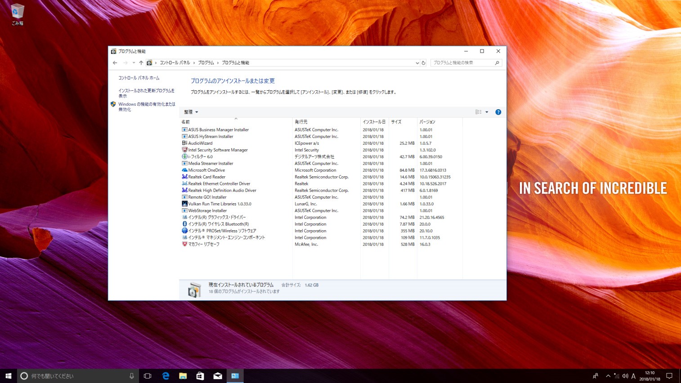Click the Cortana microphone icon
The height and width of the screenshot is (383, 681).
pos(132,376)
